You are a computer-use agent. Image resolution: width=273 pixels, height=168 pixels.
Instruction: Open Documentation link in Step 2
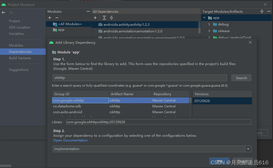click(70, 140)
